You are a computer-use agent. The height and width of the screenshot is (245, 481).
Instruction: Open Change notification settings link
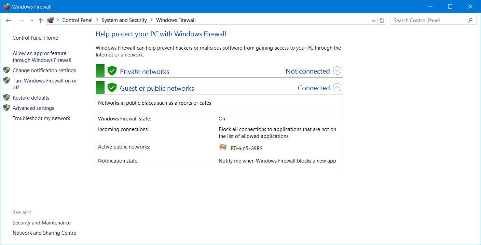pos(44,70)
